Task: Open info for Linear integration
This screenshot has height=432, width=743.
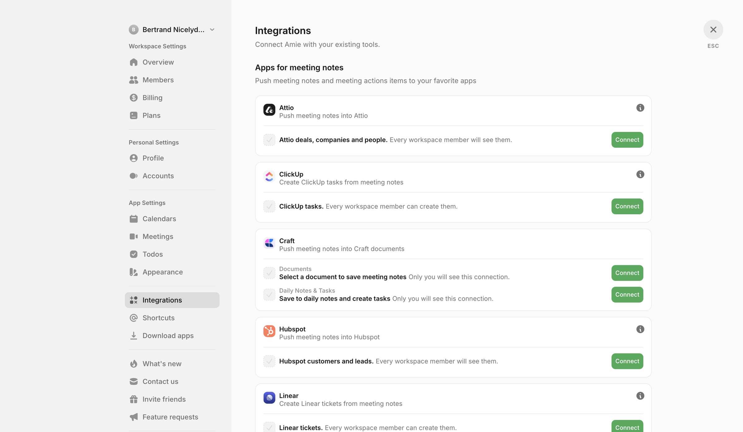Action: pos(640,396)
